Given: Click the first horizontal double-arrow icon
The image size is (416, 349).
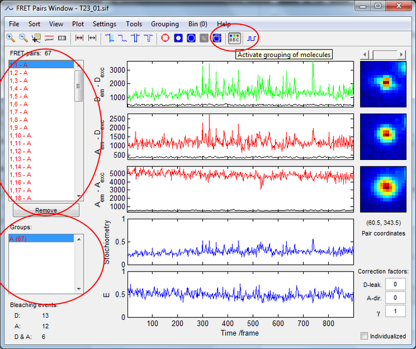Looking at the screenshot, I should click(80, 38).
